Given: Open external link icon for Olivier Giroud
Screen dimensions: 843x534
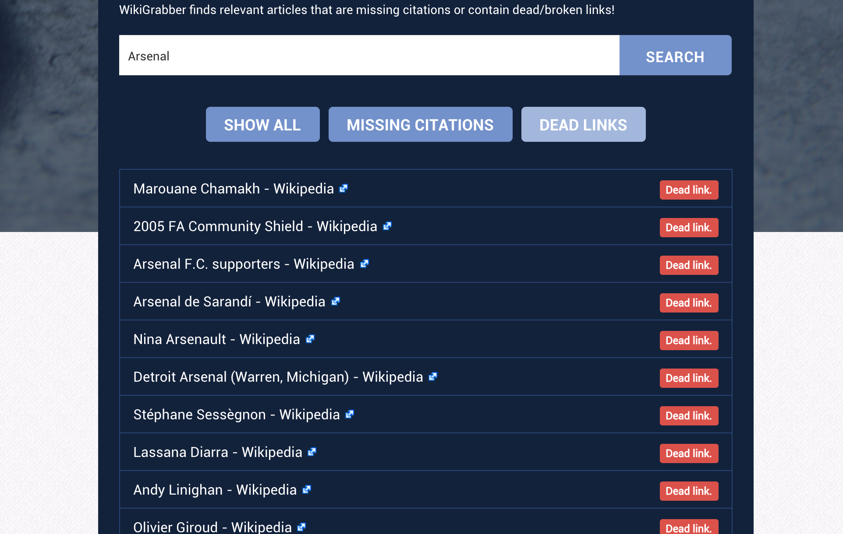Looking at the screenshot, I should coord(301,527).
